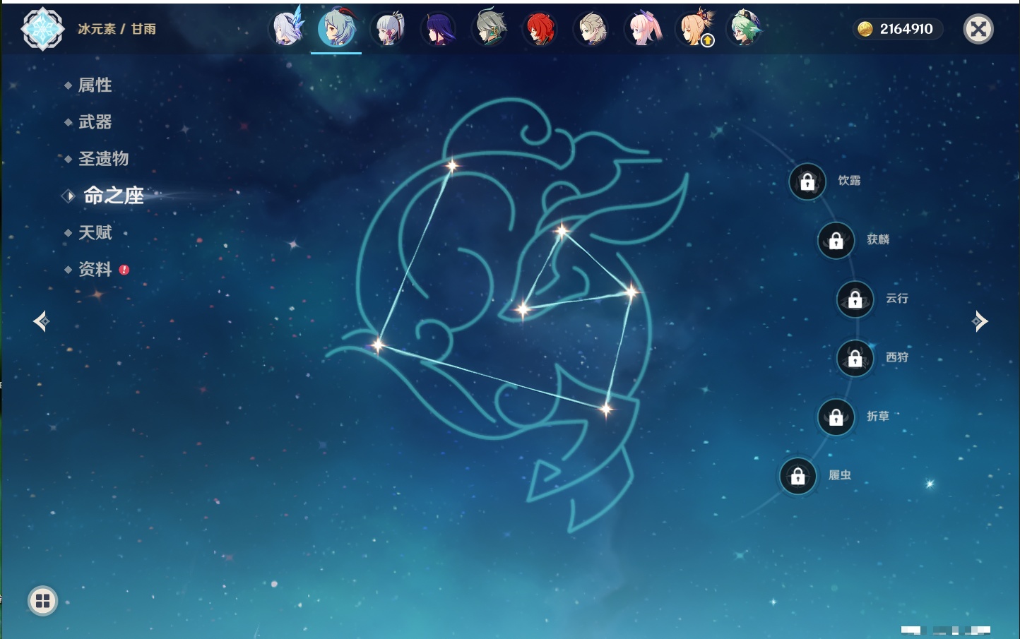This screenshot has height=639, width=1020.
Task: Select the green-haired character with glasses
Action: 745,28
